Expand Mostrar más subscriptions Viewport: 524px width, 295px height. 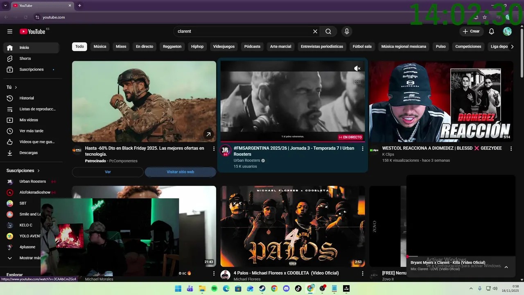click(x=25, y=258)
